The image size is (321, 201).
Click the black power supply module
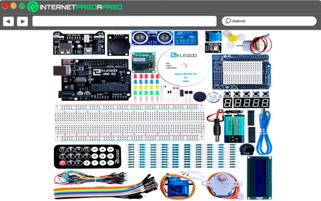(x=79, y=43)
